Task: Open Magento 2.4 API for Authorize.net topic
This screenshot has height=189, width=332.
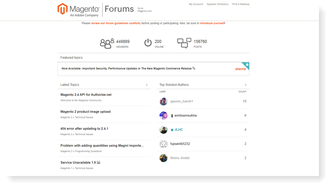Action: (86, 95)
